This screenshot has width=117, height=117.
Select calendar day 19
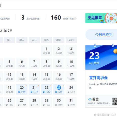pos(9,89)
